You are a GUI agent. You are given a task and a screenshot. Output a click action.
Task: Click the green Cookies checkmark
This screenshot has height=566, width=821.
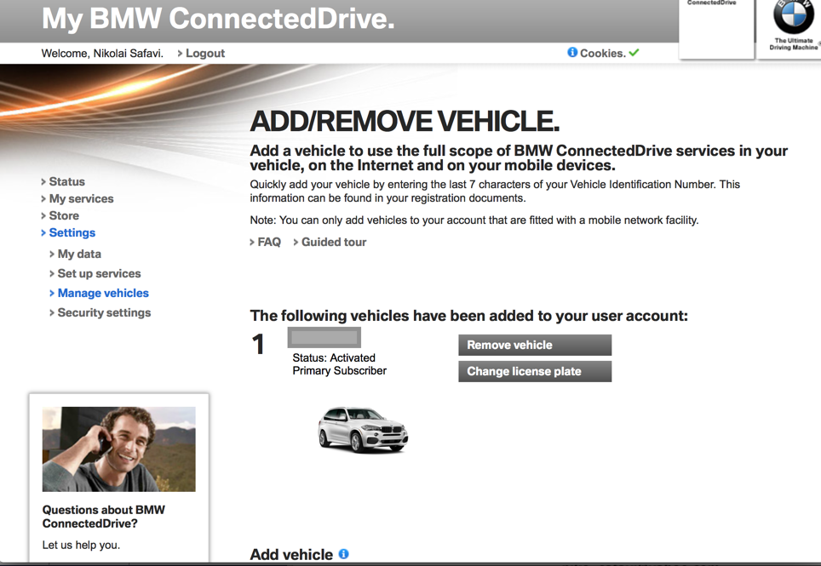pos(634,52)
